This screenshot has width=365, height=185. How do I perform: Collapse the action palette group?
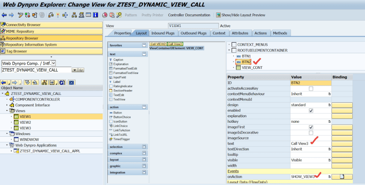[144, 107]
